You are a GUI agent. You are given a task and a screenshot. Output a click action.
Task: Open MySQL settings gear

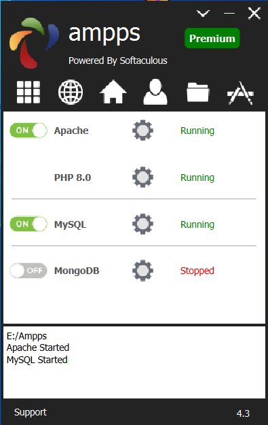142,224
